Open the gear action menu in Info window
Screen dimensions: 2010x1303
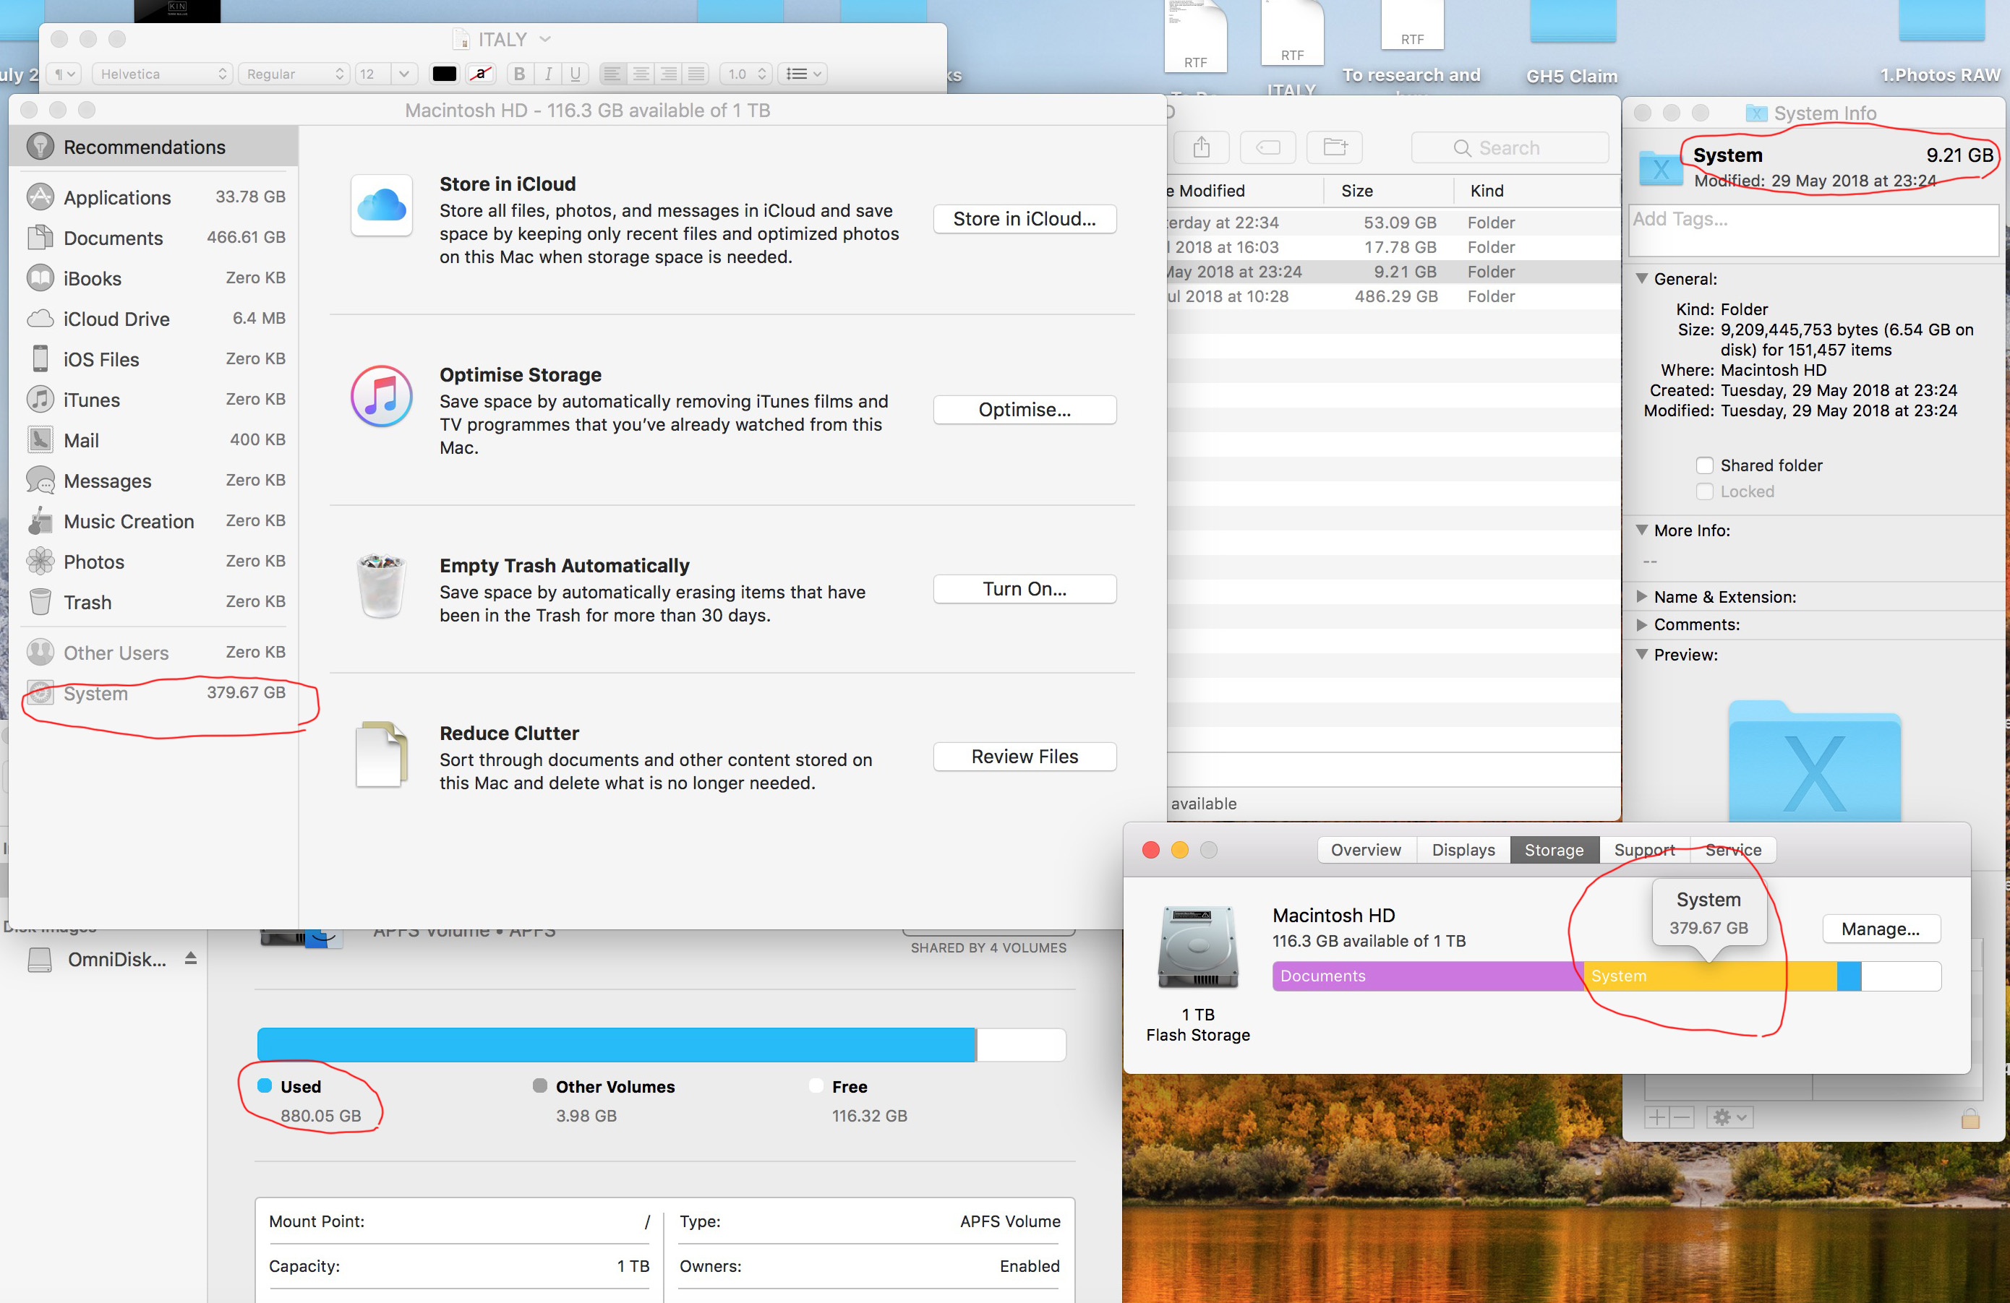1729,1117
